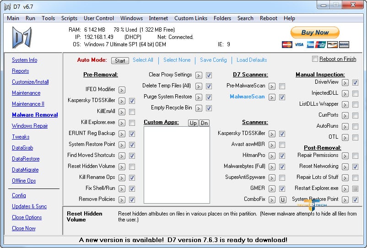Run ComboFix arrow button
This screenshot has height=248, width=367.
point(272,200)
